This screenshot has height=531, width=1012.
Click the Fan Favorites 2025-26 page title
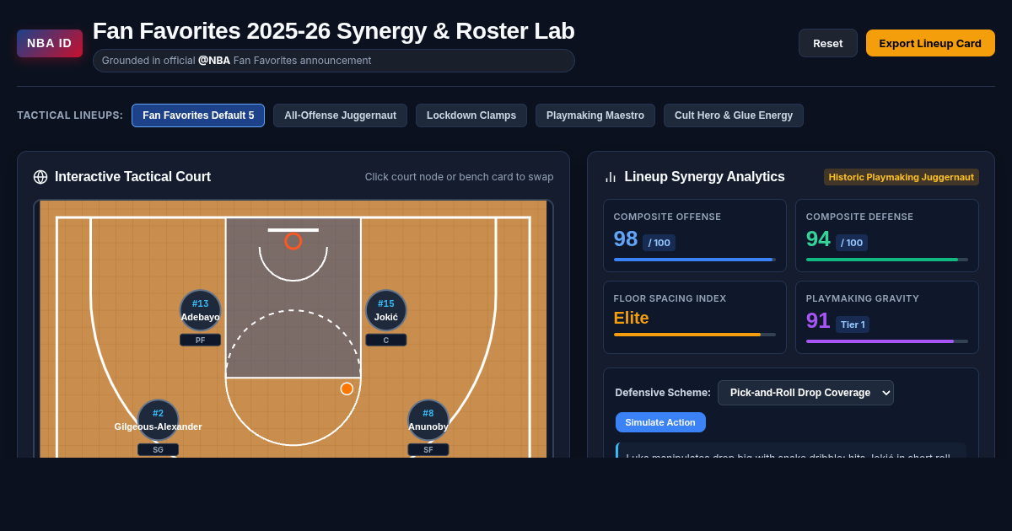point(334,31)
